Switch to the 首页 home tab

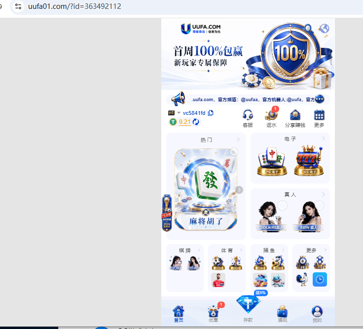coord(179,314)
